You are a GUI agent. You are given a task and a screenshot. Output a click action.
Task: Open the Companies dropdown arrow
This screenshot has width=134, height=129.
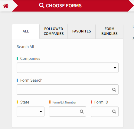coord(115,68)
